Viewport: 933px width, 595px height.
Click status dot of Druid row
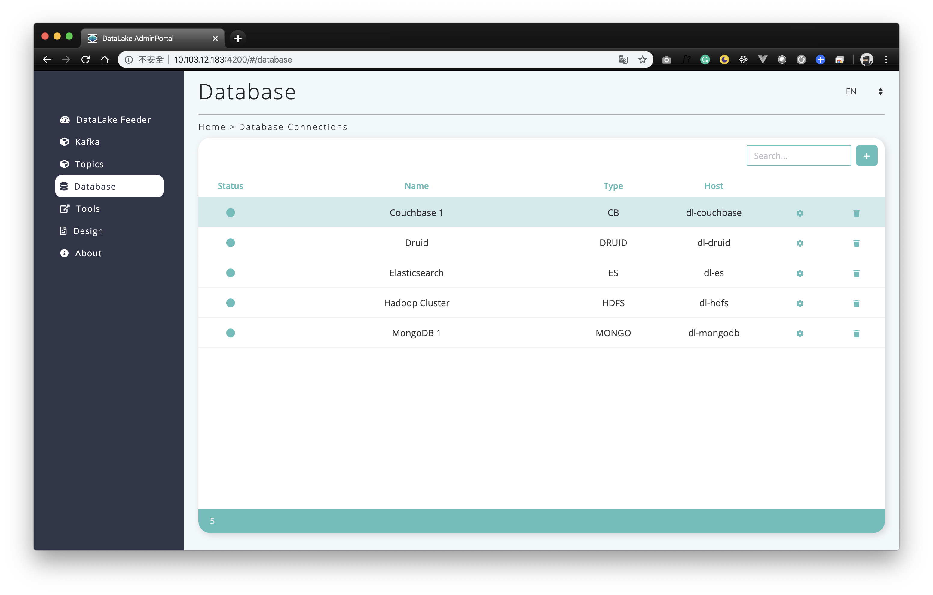point(231,243)
